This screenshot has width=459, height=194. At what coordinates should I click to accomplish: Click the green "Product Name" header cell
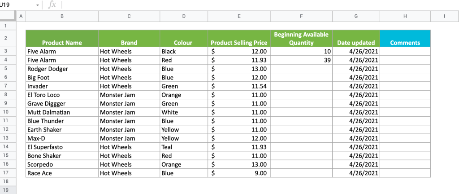tap(62, 39)
